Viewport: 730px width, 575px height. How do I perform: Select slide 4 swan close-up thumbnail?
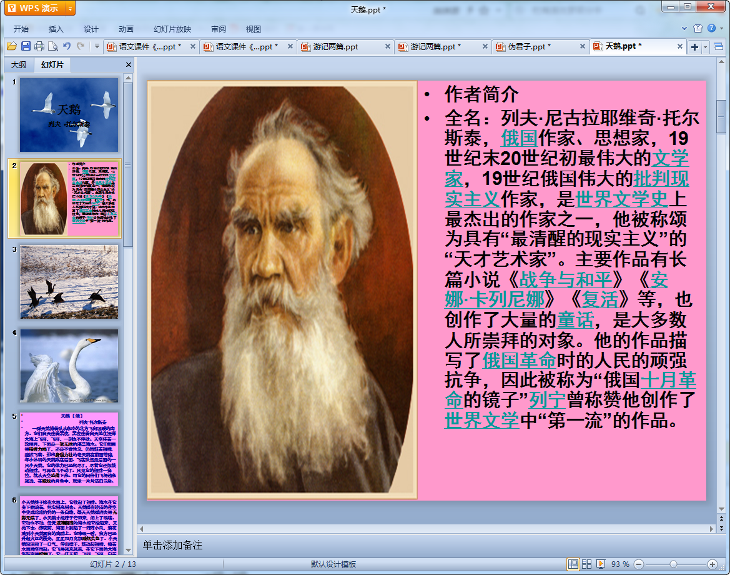[x=69, y=366]
